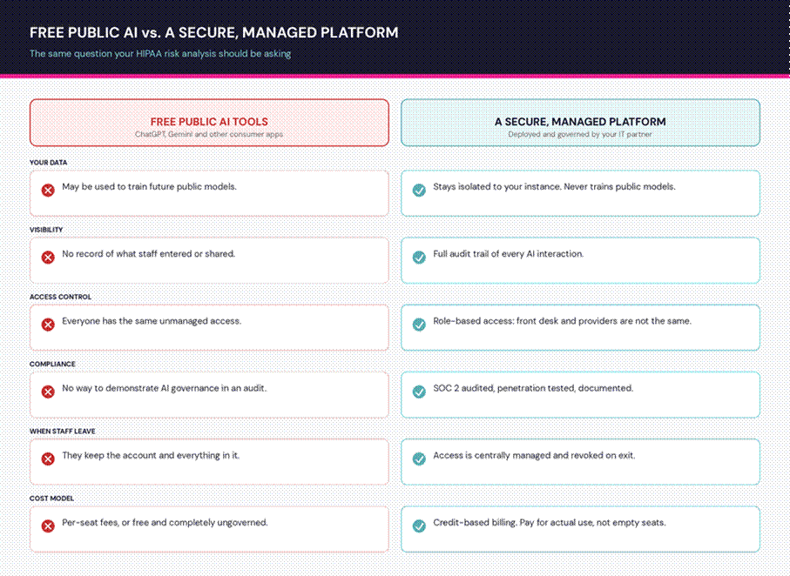Screen dimensions: 790x576
Task: Click the red X icon beside 'No record of what staff entered'
Action: point(48,258)
